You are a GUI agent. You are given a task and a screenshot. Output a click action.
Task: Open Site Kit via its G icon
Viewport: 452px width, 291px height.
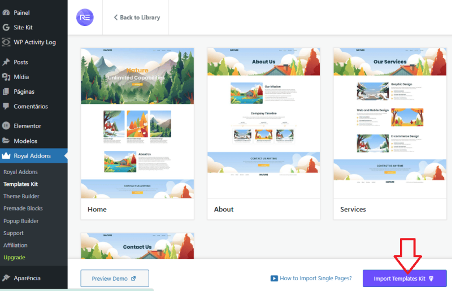(x=6, y=27)
